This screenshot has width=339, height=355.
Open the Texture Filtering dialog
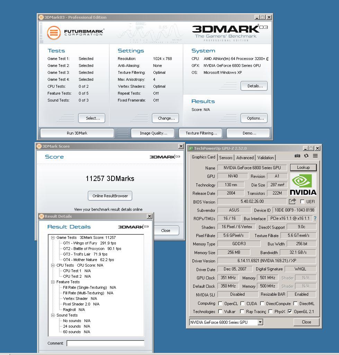(x=201, y=133)
